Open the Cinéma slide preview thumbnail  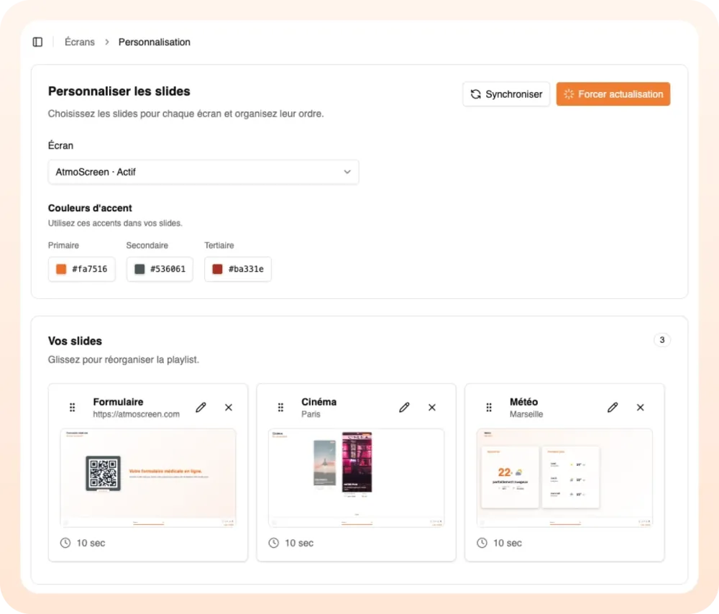(x=357, y=477)
